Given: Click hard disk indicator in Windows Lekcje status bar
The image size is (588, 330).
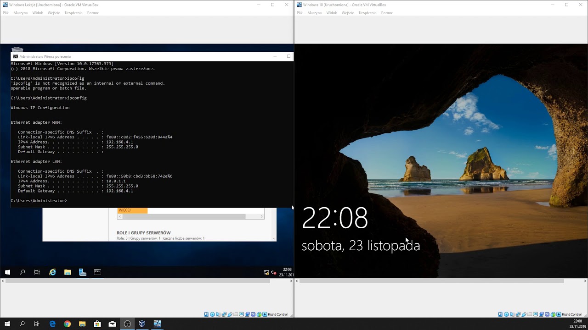Looking at the screenshot, I should click(206, 314).
